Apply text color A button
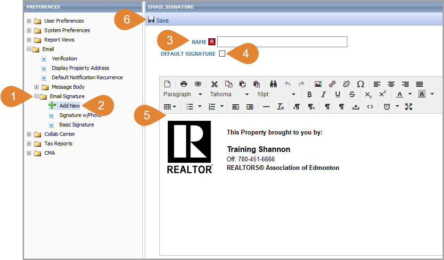This screenshot has height=260, width=444. pos(400,94)
